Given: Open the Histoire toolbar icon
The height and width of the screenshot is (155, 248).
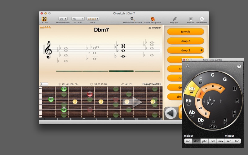Looking at the screenshot, I should pyautogui.click(x=191, y=19).
